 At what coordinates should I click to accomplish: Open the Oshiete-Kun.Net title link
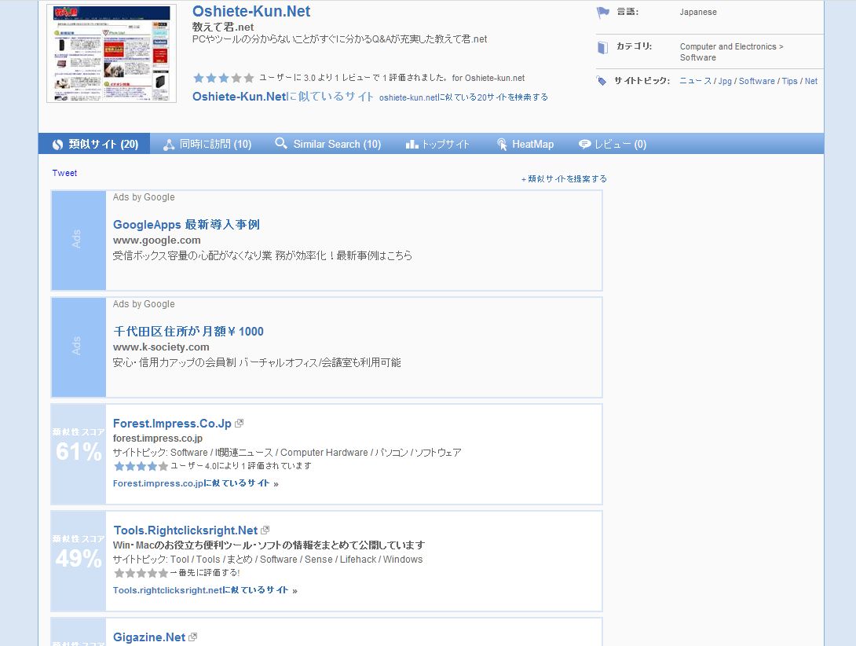pos(251,12)
